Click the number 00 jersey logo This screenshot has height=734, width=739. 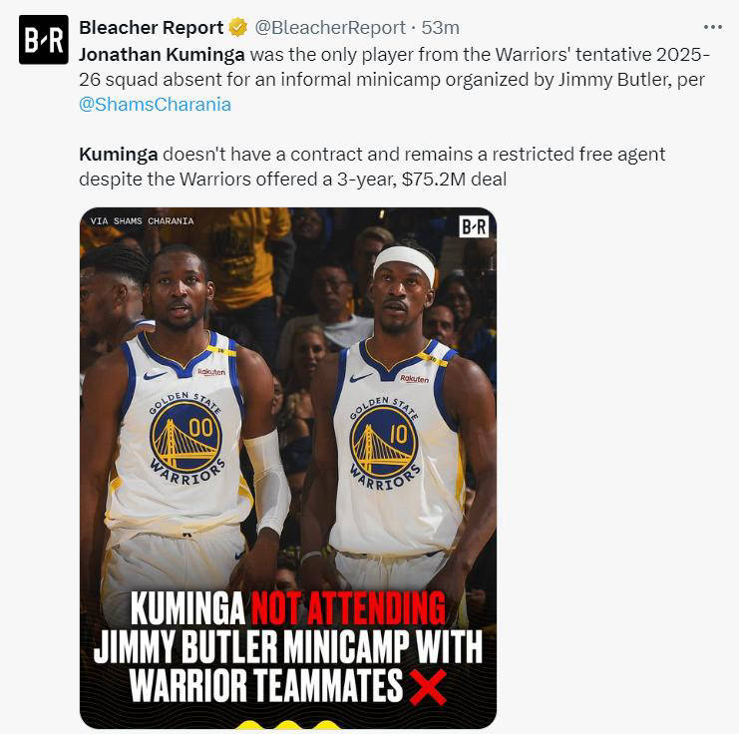tap(185, 437)
